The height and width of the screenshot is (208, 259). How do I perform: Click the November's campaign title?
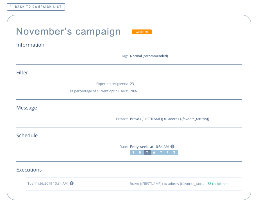pos(68,31)
